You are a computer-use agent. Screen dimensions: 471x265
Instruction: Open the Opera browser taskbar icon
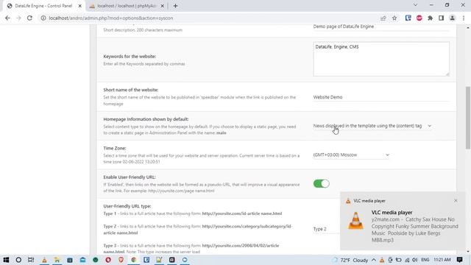click(x=108, y=260)
